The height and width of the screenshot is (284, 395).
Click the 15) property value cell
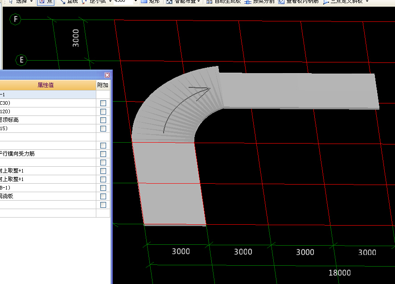click(x=48, y=128)
